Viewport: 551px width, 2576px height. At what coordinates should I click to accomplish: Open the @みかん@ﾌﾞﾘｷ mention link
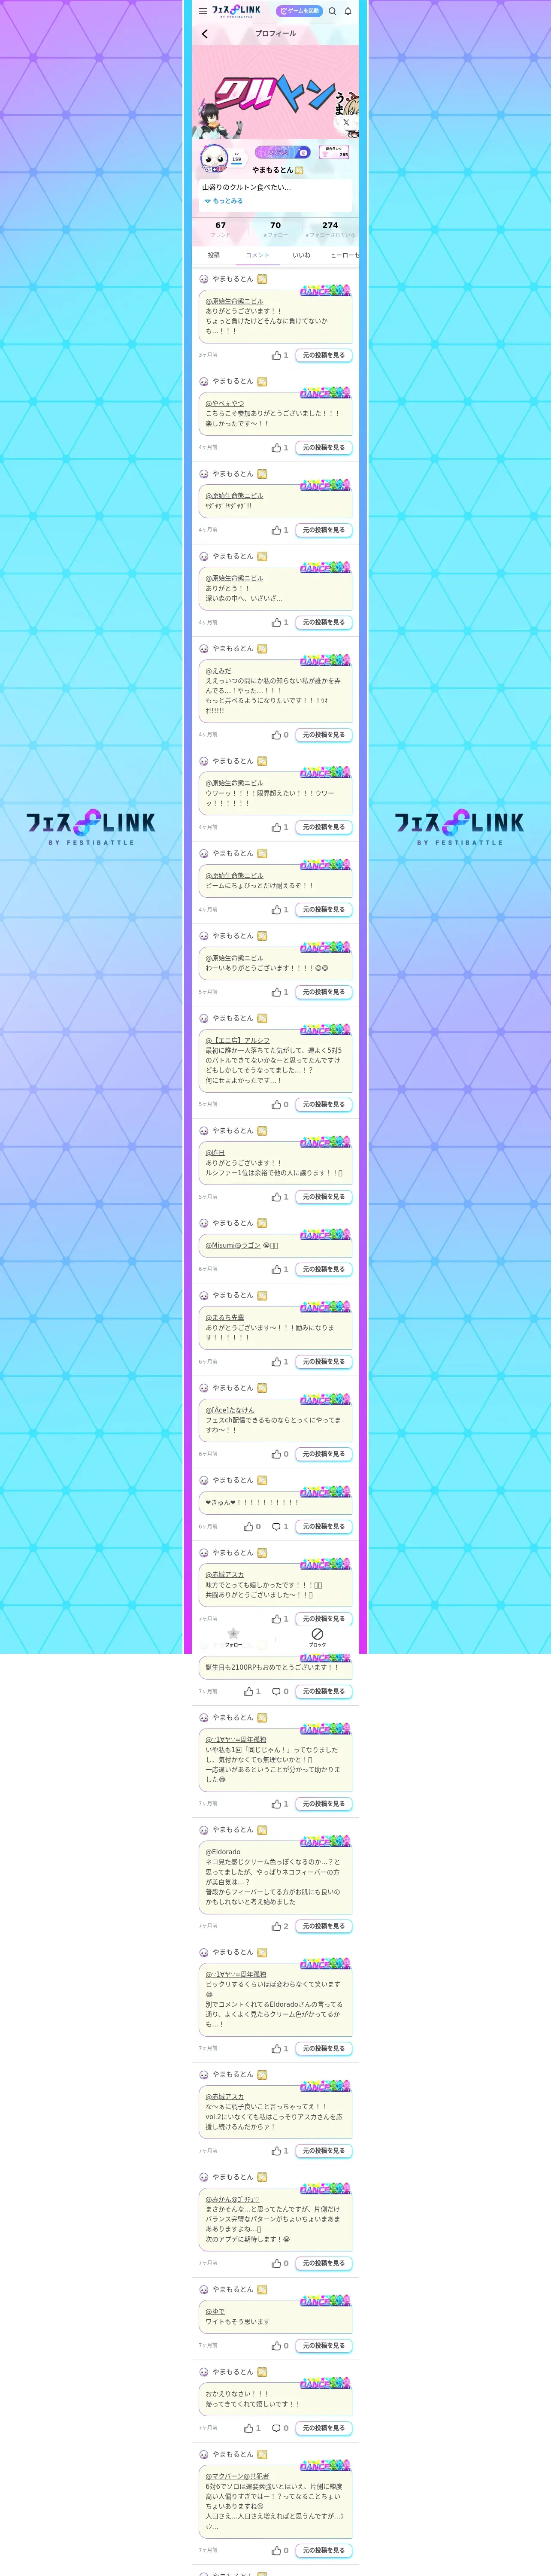click(x=232, y=2199)
